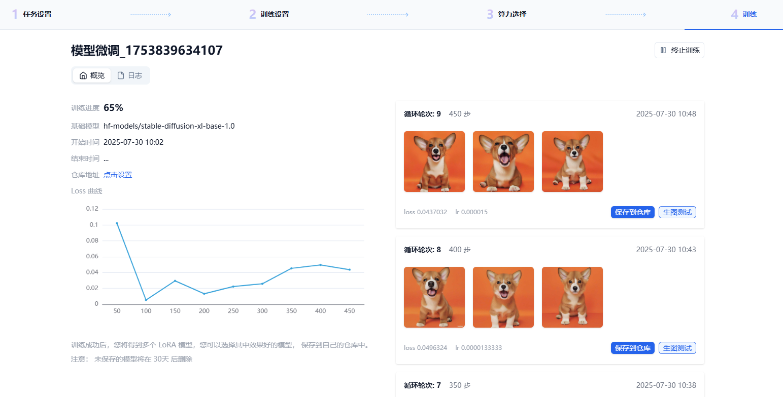
Task: Click the loss chart point at step 450
Action: [x=350, y=269]
